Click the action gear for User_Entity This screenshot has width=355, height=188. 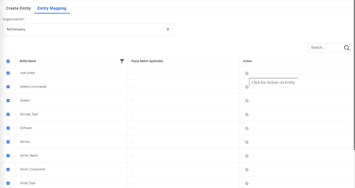247,73
